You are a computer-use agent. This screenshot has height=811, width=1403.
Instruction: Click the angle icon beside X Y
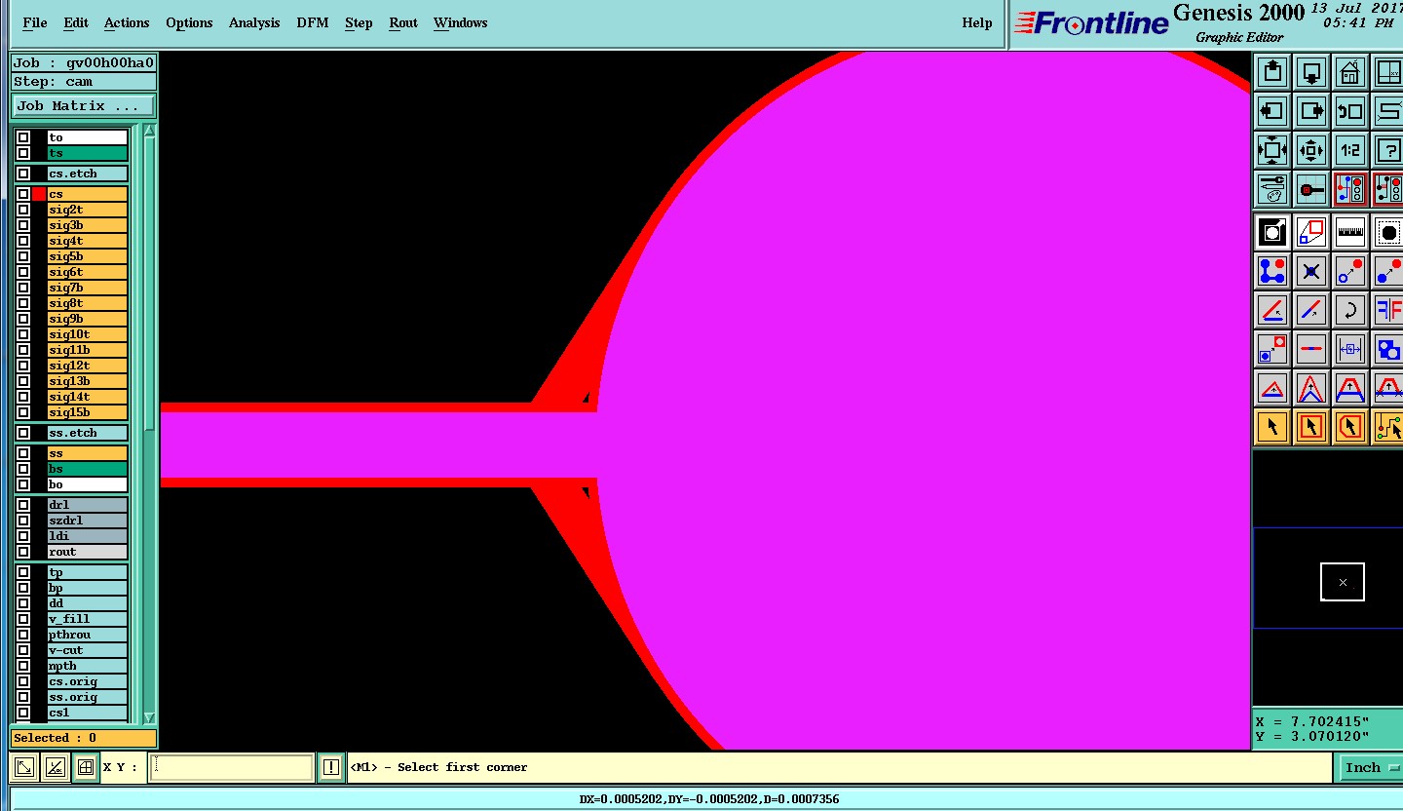pos(56,767)
